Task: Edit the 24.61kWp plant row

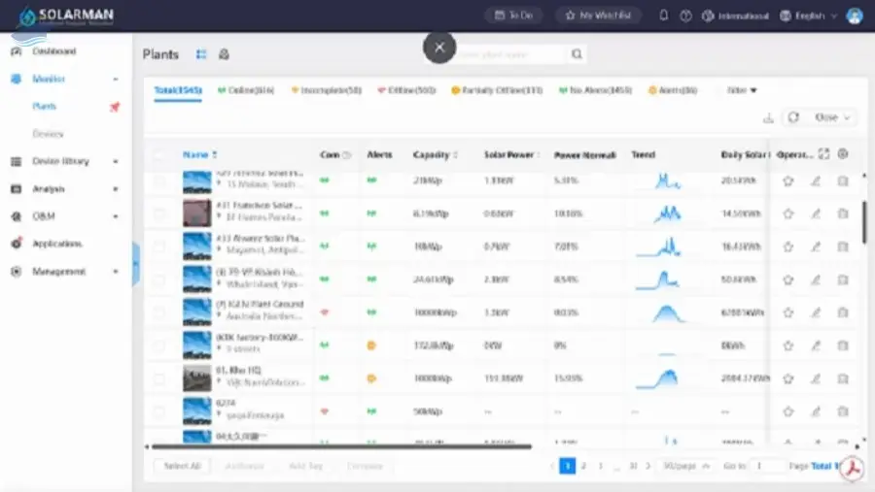Action: [816, 279]
